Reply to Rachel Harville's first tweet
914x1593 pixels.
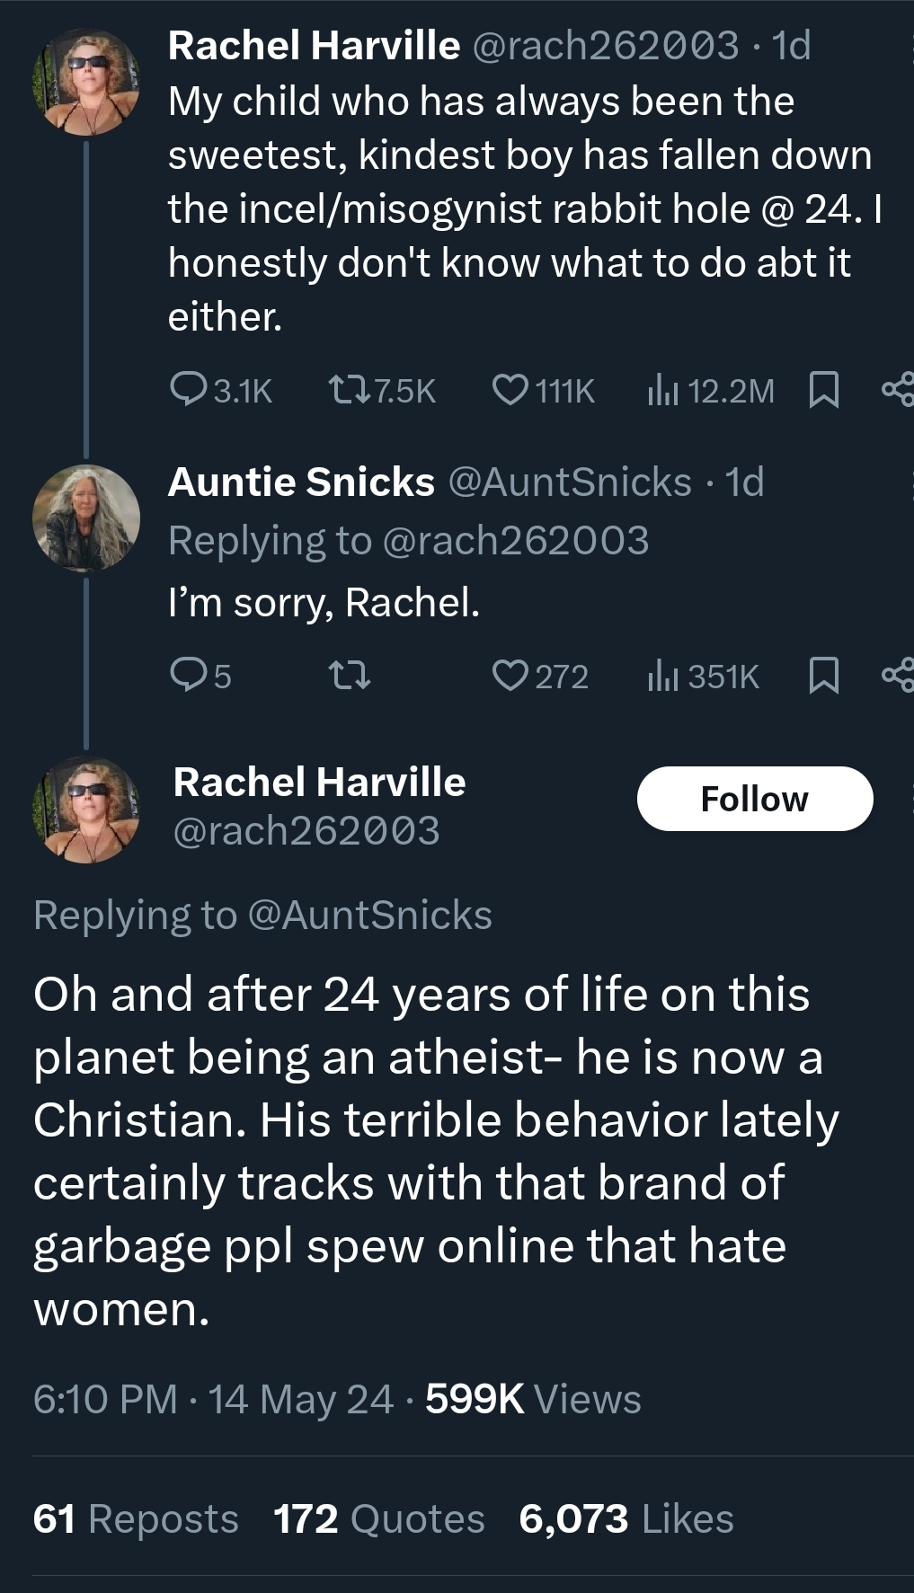189,390
